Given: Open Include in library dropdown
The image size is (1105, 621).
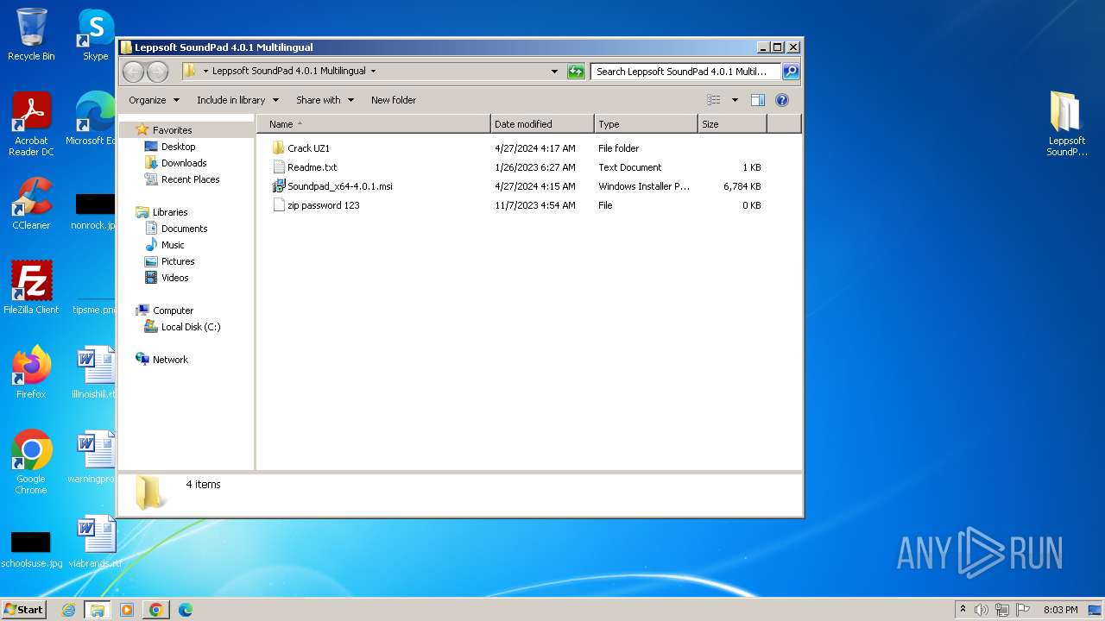Looking at the screenshot, I should pyautogui.click(x=237, y=100).
